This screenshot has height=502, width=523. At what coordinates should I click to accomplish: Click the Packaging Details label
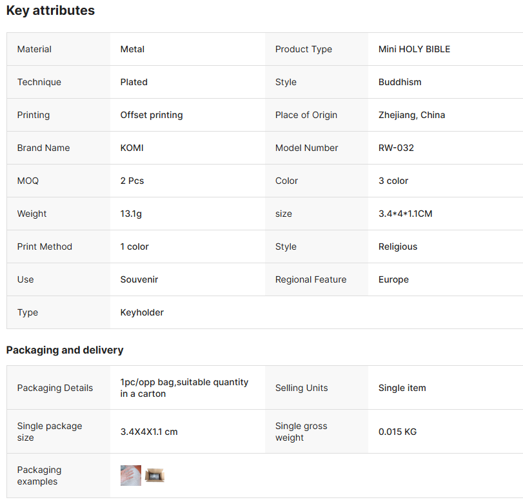(x=55, y=388)
